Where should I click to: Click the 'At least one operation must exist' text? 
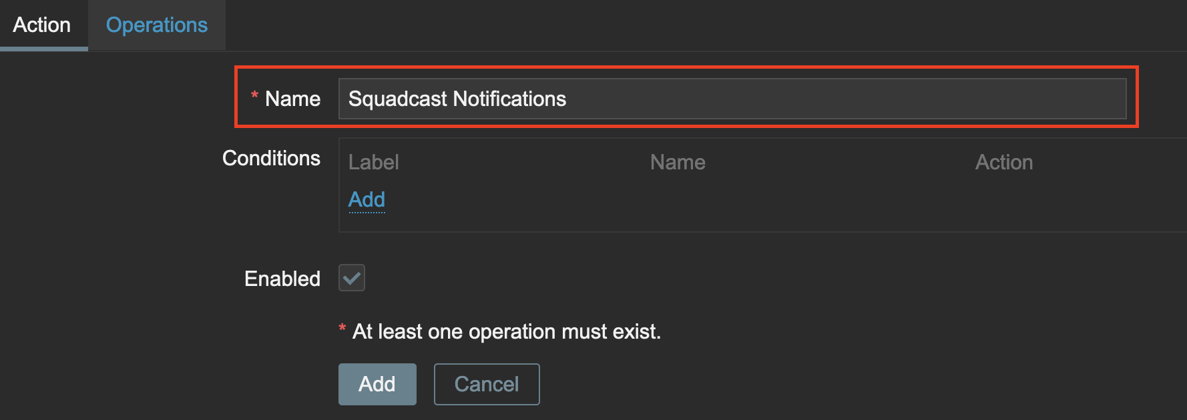pyautogui.click(x=507, y=331)
